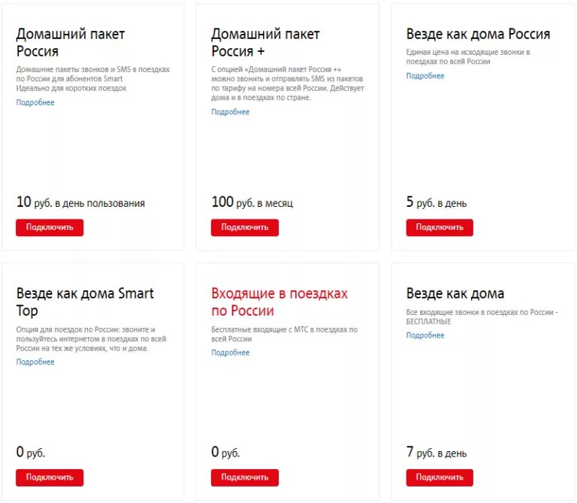Open Подробнее under Везде как дома Россия

click(x=425, y=76)
